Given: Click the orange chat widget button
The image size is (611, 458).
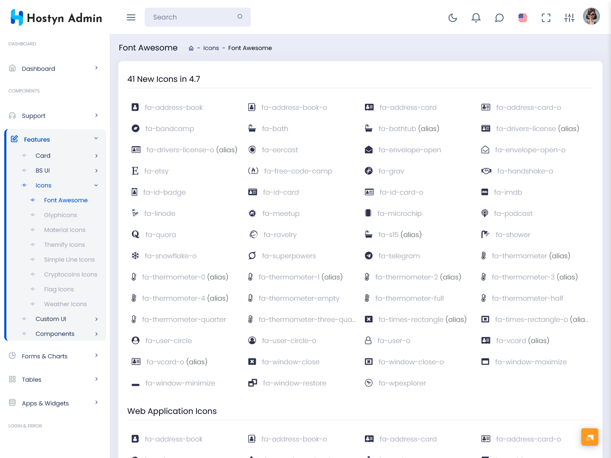Looking at the screenshot, I should 590,437.
